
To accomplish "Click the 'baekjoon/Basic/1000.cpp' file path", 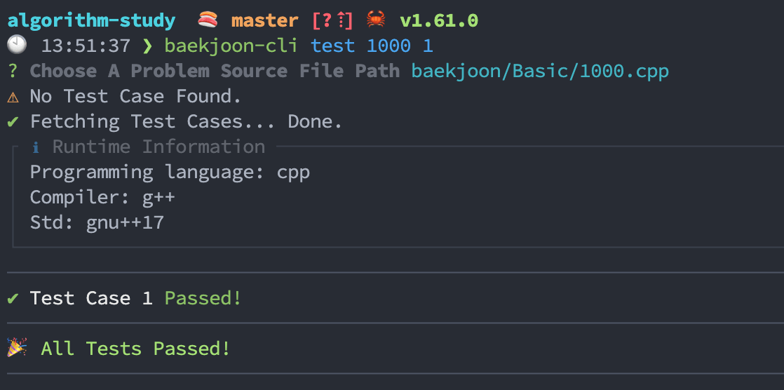I will coord(540,71).
